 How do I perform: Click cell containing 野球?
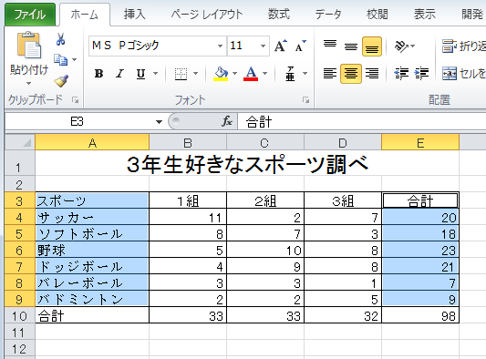(x=92, y=251)
